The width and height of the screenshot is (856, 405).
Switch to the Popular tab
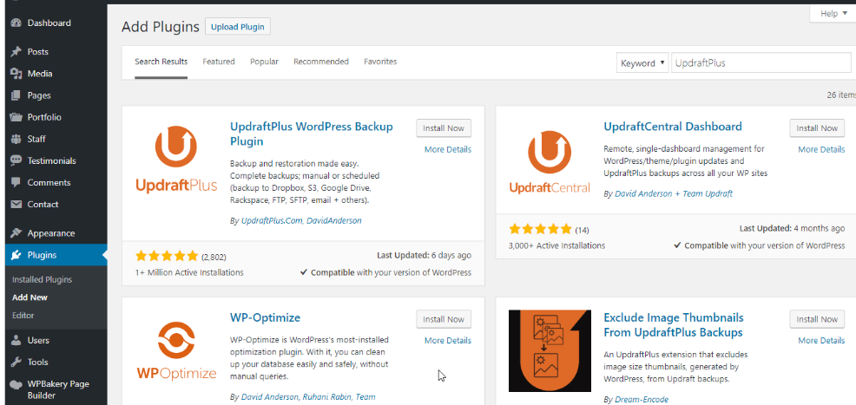[x=264, y=62]
